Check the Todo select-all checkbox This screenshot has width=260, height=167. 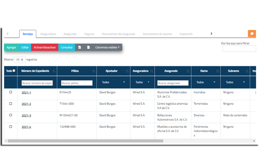pyautogui.click(x=14, y=71)
